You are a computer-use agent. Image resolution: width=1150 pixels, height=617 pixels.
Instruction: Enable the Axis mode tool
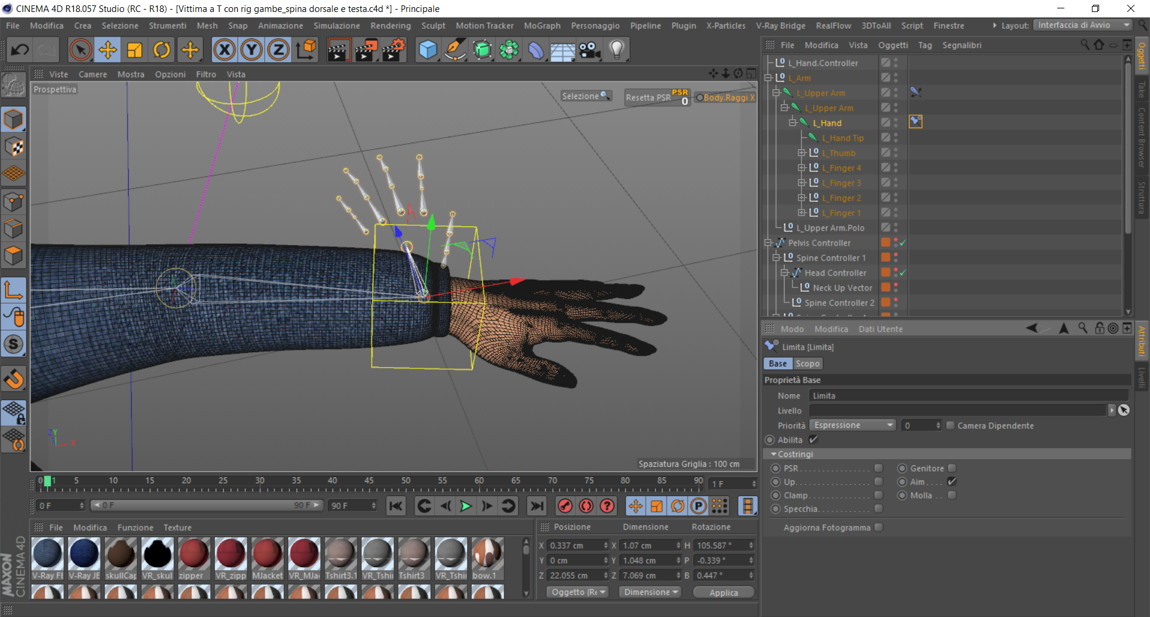[14, 290]
